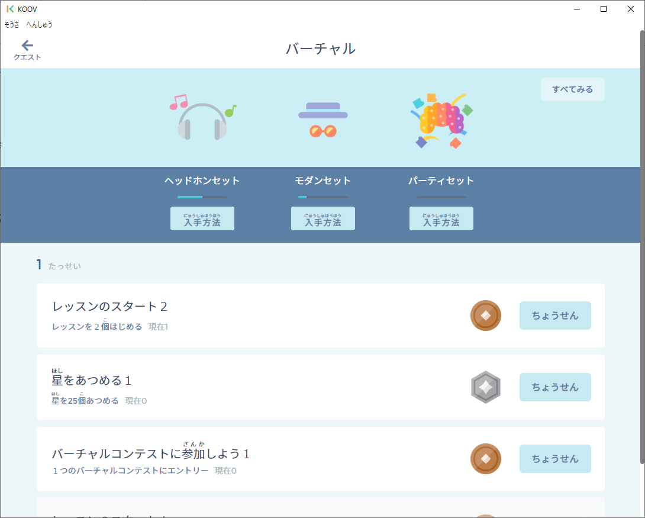Click the バーチャル page heading
The image size is (645, 518).
pyautogui.click(x=321, y=49)
